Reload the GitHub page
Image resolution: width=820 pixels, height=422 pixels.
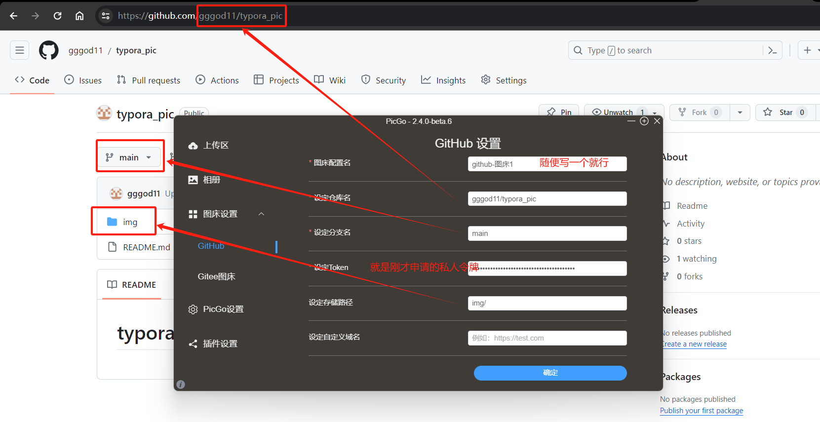point(57,16)
